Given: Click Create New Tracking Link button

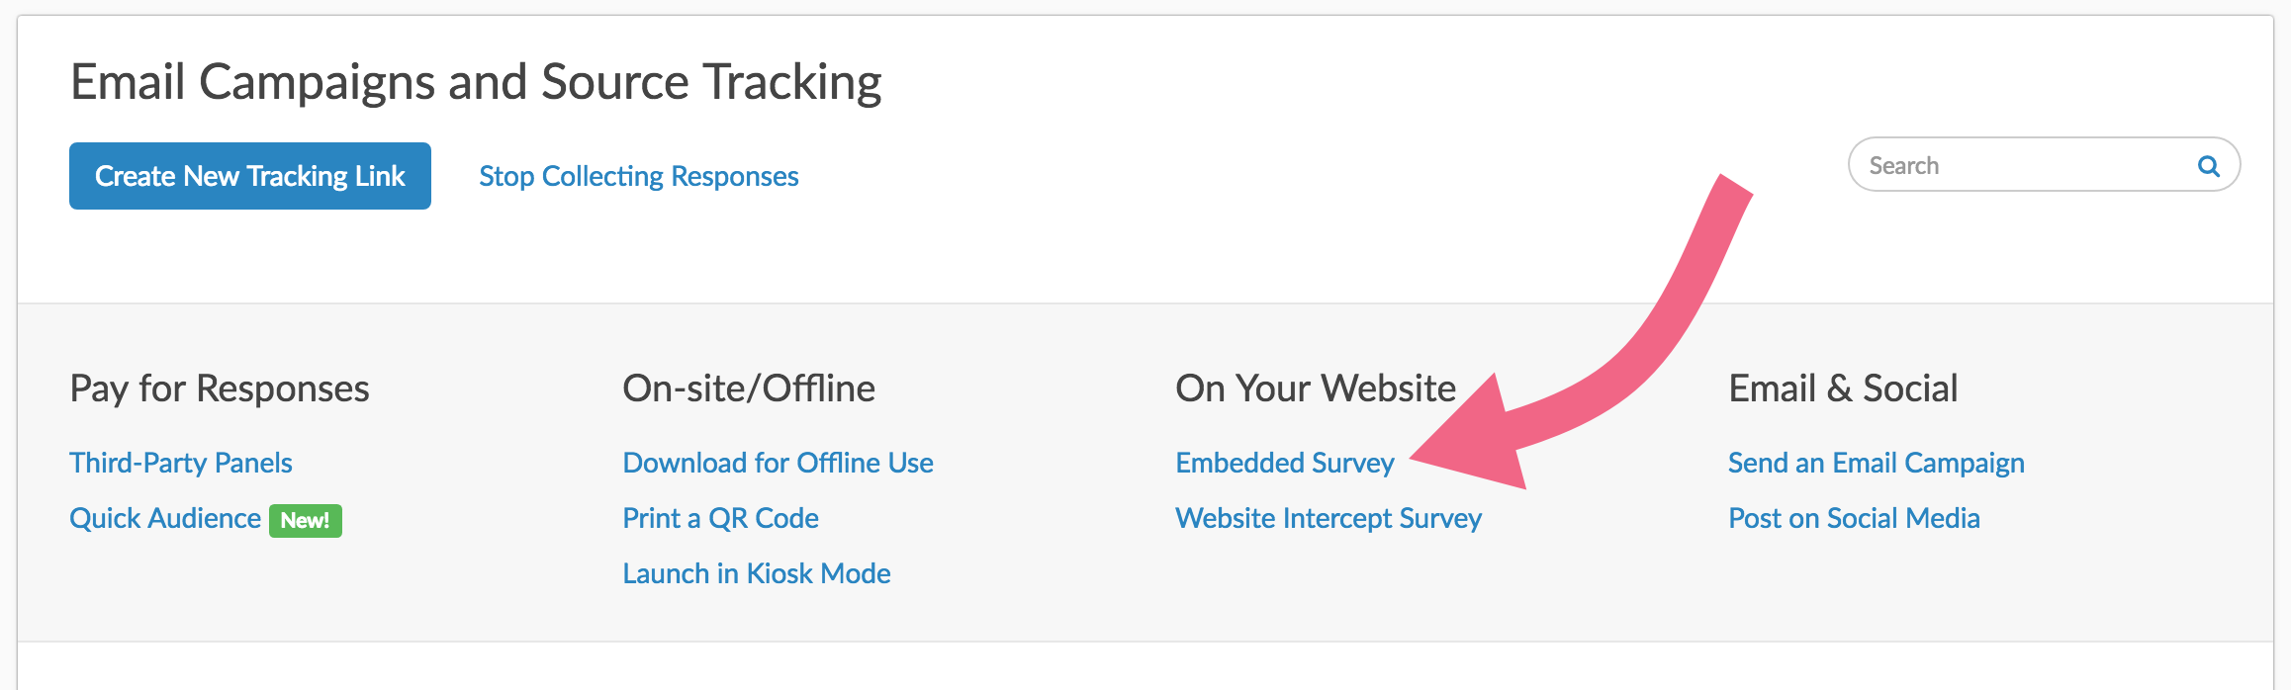Looking at the screenshot, I should point(249,176).
